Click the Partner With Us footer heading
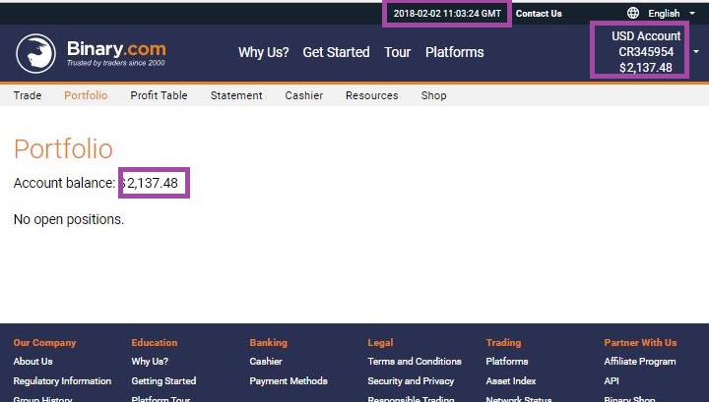Screen dimensions: 709x402 (x=640, y=343)
